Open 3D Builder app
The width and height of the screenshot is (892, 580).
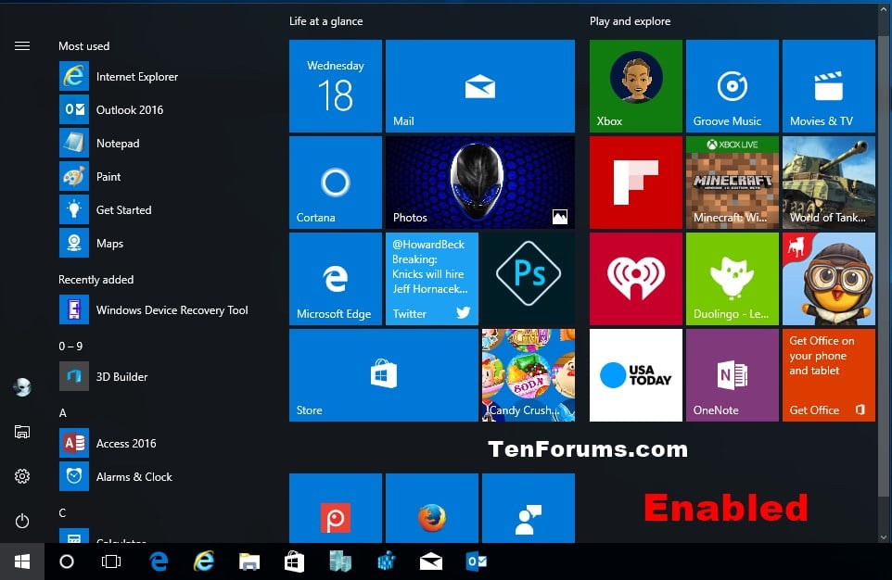point(104,376)
